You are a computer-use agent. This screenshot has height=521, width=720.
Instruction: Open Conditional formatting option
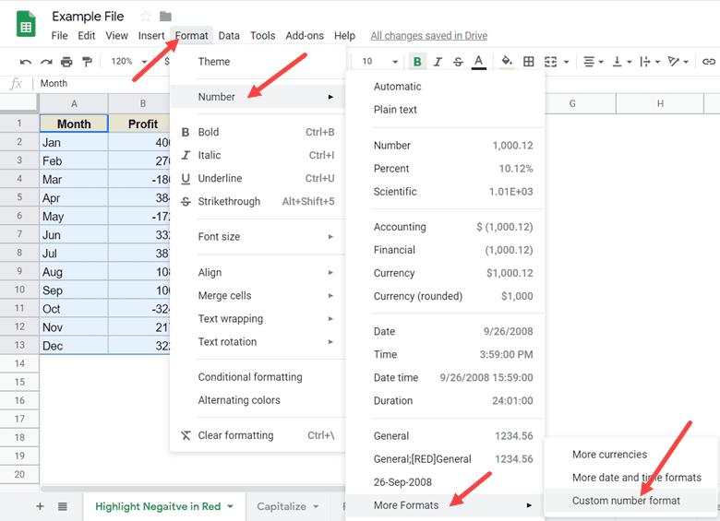(258, 377)
